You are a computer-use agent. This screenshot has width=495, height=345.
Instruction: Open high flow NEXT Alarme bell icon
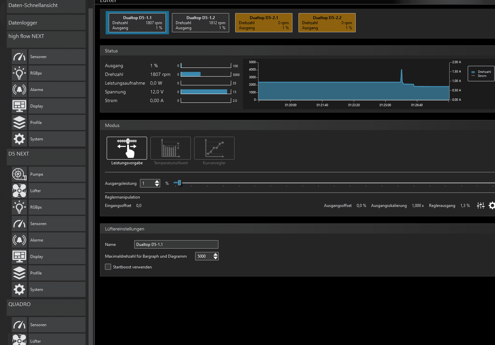pyautogui.click(x=19, y=89)
